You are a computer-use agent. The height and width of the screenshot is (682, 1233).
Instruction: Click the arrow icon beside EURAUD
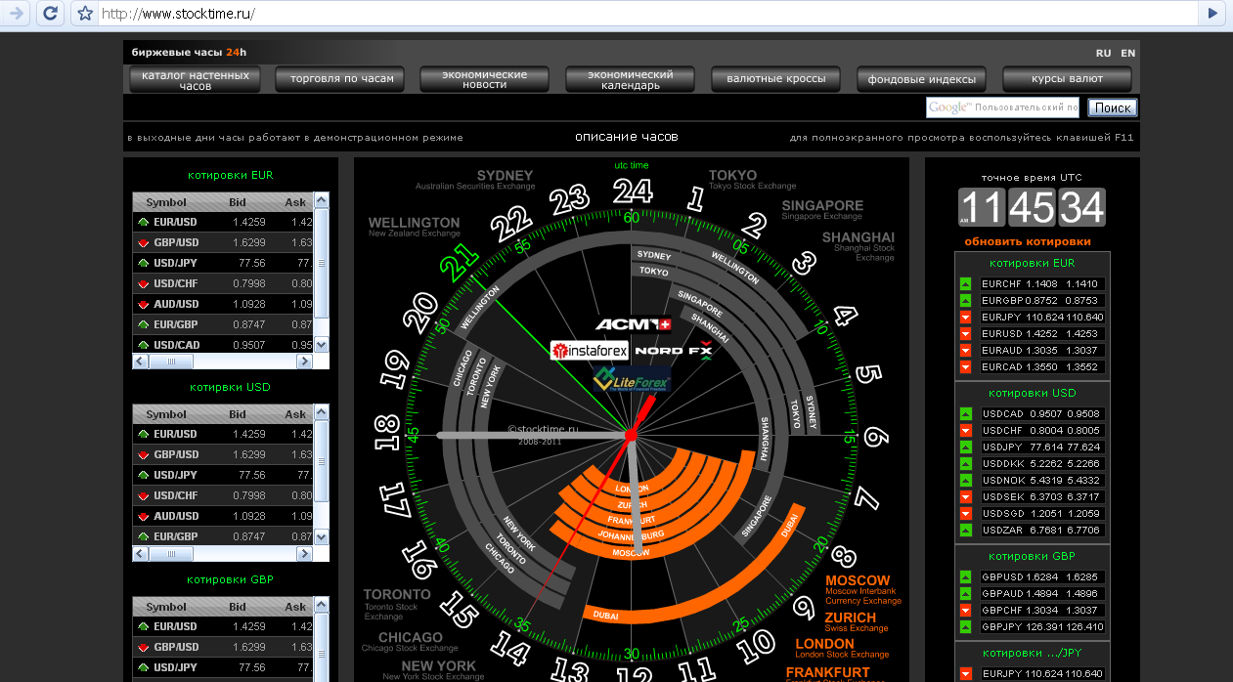click(965, 351)
